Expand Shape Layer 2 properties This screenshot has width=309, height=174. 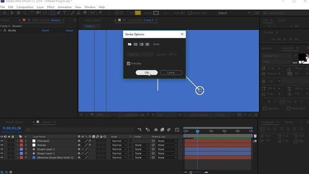point(17,149)
